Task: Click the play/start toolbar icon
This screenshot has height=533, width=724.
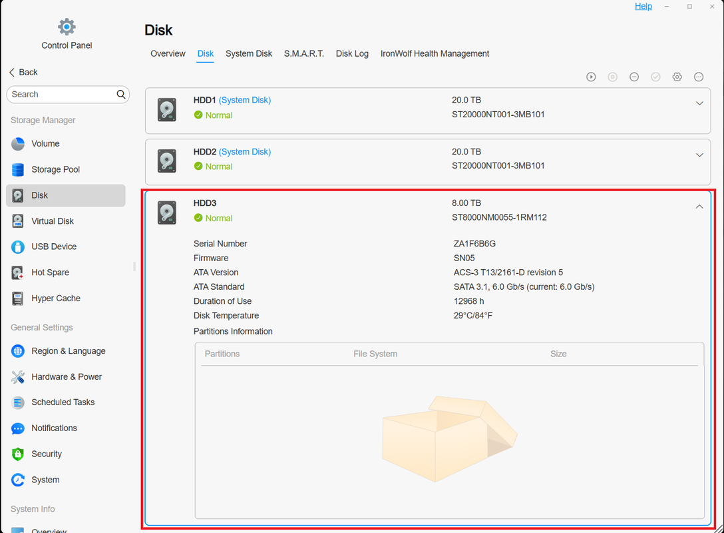Action: click(591, 77)
